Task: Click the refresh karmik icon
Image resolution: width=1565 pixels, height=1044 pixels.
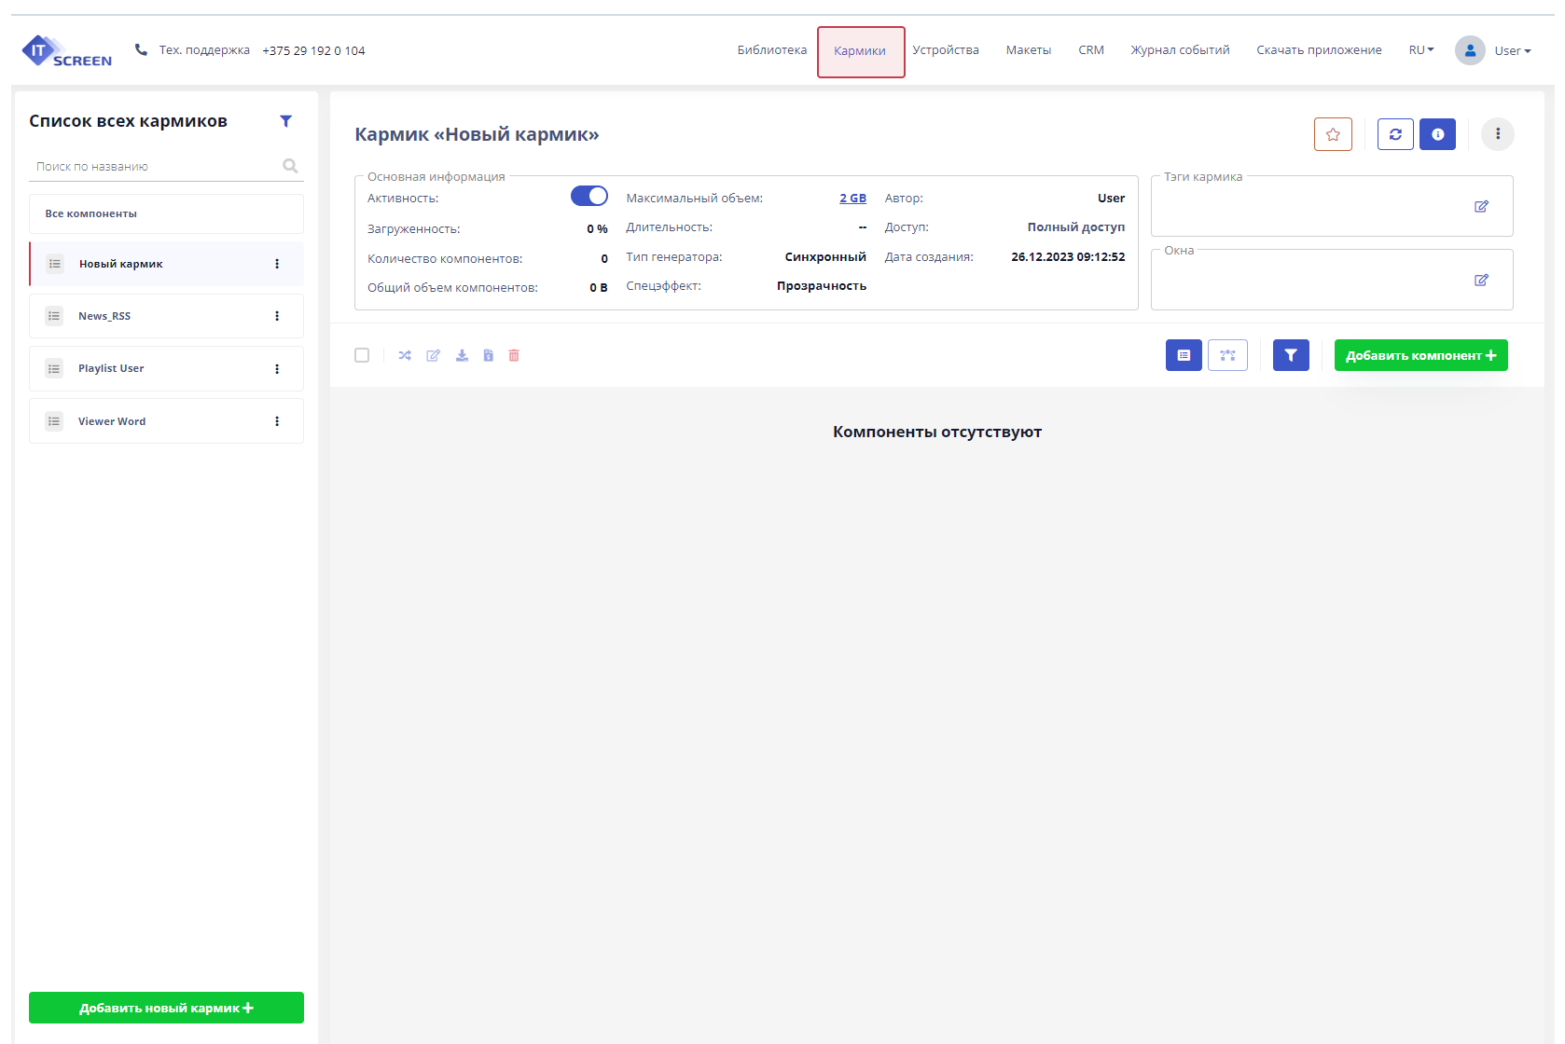Action: point(1395,134)
